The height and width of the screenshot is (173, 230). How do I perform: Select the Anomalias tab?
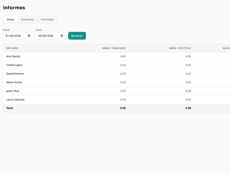pos(47,20)
